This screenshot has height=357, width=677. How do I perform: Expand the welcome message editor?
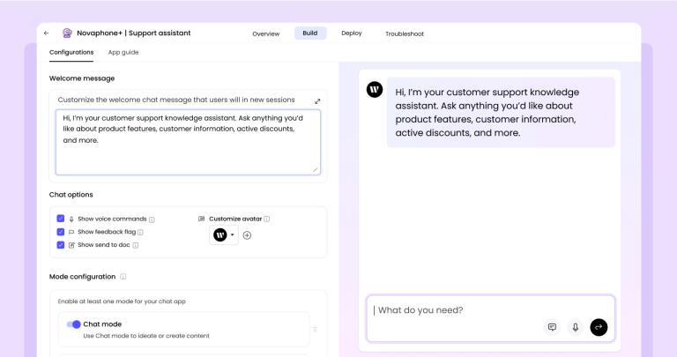coord(317,101)
